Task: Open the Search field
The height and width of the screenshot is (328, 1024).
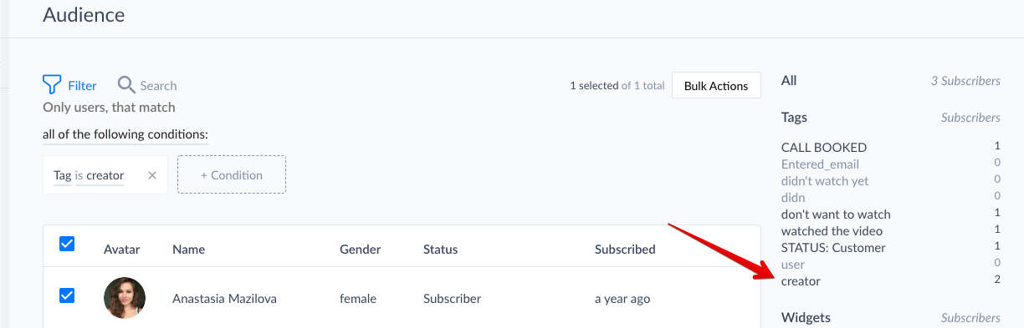Action: 147,85
